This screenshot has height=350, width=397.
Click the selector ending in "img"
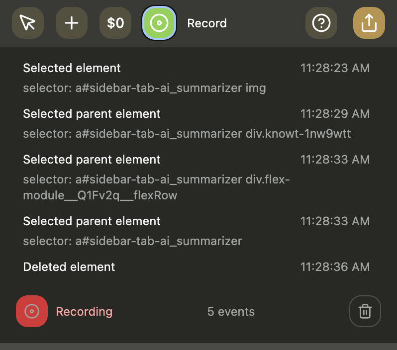coord(144,88)
